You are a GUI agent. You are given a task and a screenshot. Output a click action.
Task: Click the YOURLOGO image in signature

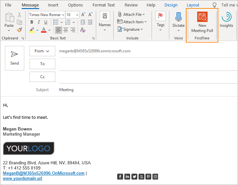click(x=29, y=148)
